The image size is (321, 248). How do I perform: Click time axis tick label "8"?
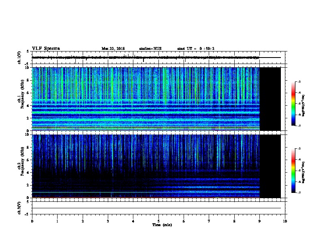point(234,221)
